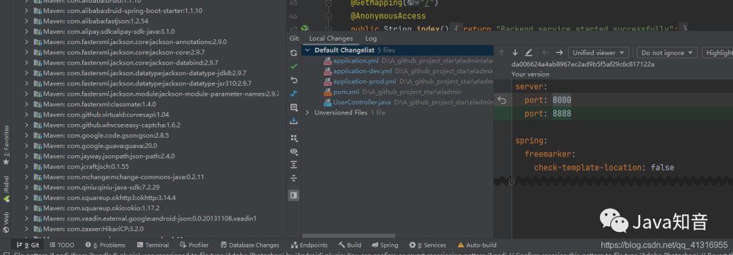Expand all changes tree nodes icon
This screenshot has height=255, width=733.
(x=294, y=164)
